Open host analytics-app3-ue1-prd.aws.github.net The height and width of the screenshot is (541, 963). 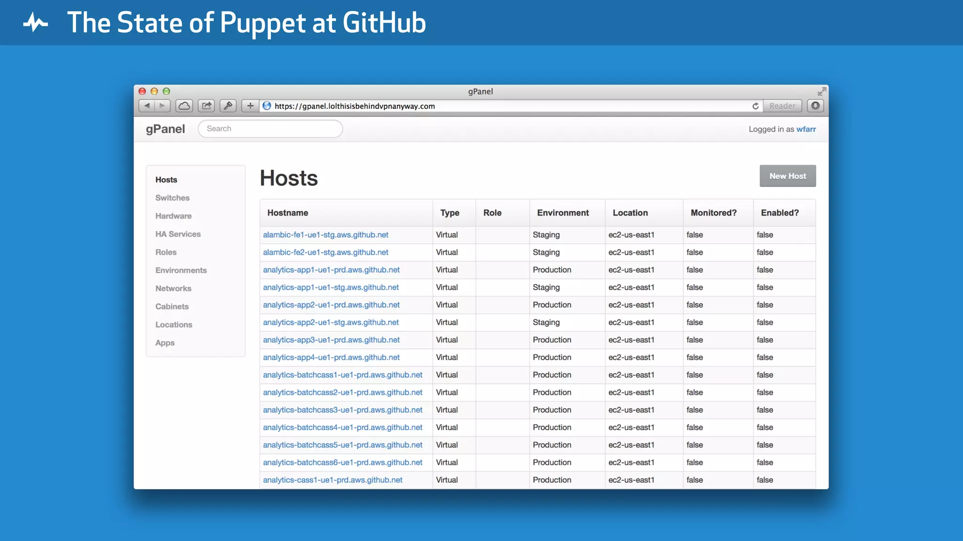coord(331,340)
